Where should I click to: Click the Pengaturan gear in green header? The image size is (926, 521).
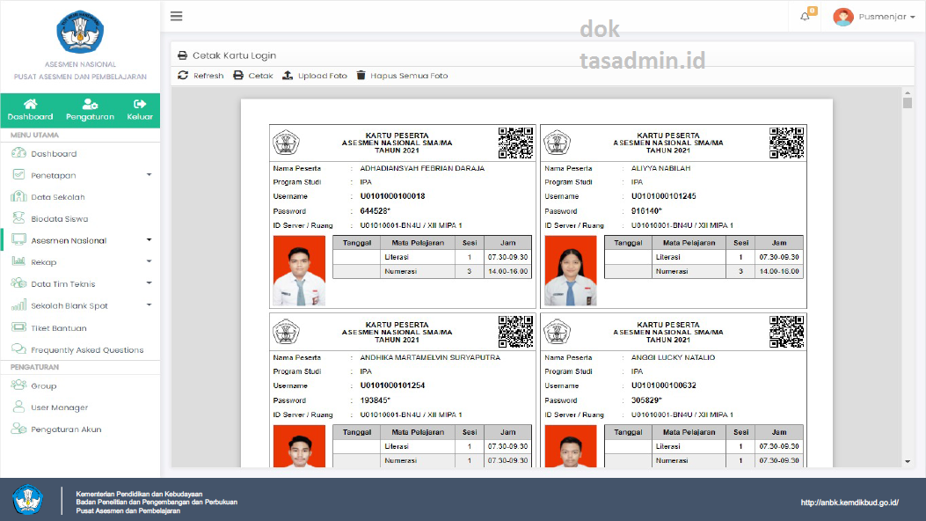[89, 105]
